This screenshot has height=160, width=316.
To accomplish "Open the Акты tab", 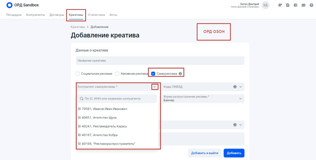I will click(113, 15).
